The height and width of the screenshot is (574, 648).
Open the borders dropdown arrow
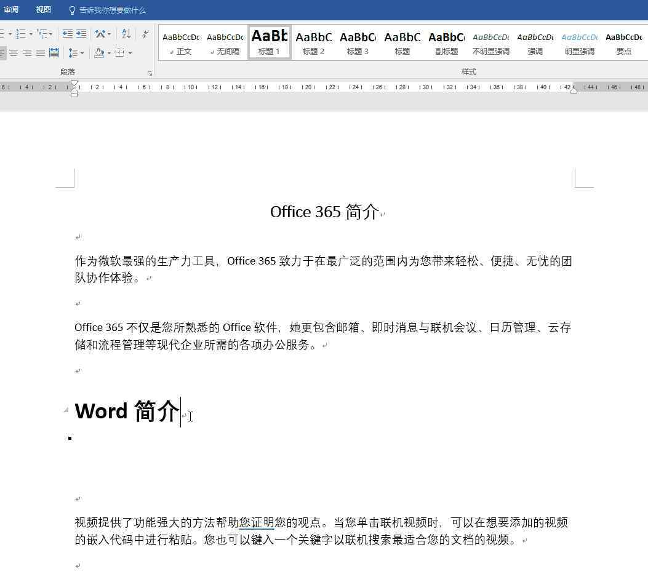pos(130,53)
